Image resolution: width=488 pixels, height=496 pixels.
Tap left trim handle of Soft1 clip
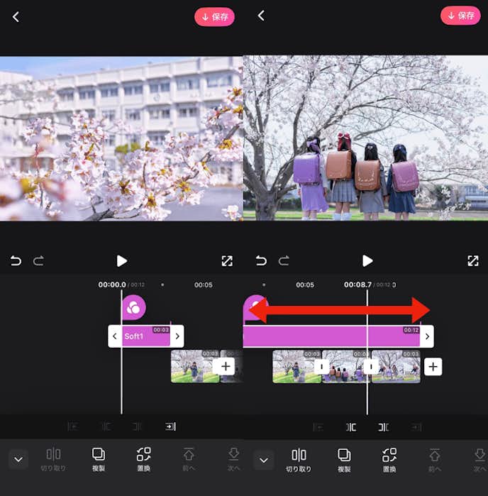point(115,336)
